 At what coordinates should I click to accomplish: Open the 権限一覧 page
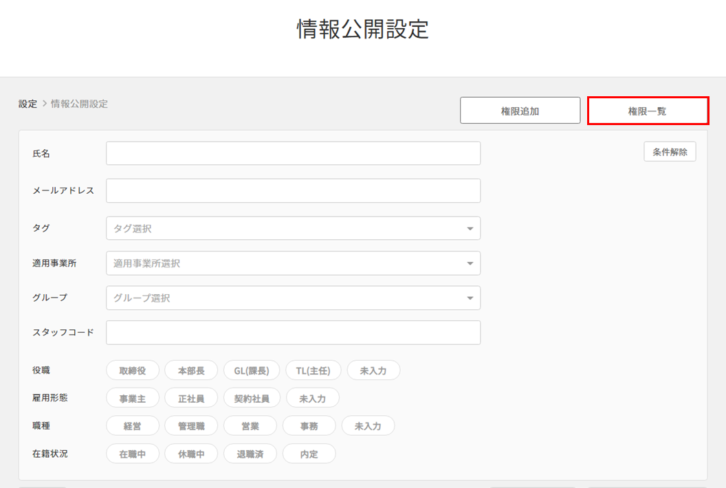(x=647, y=111)
